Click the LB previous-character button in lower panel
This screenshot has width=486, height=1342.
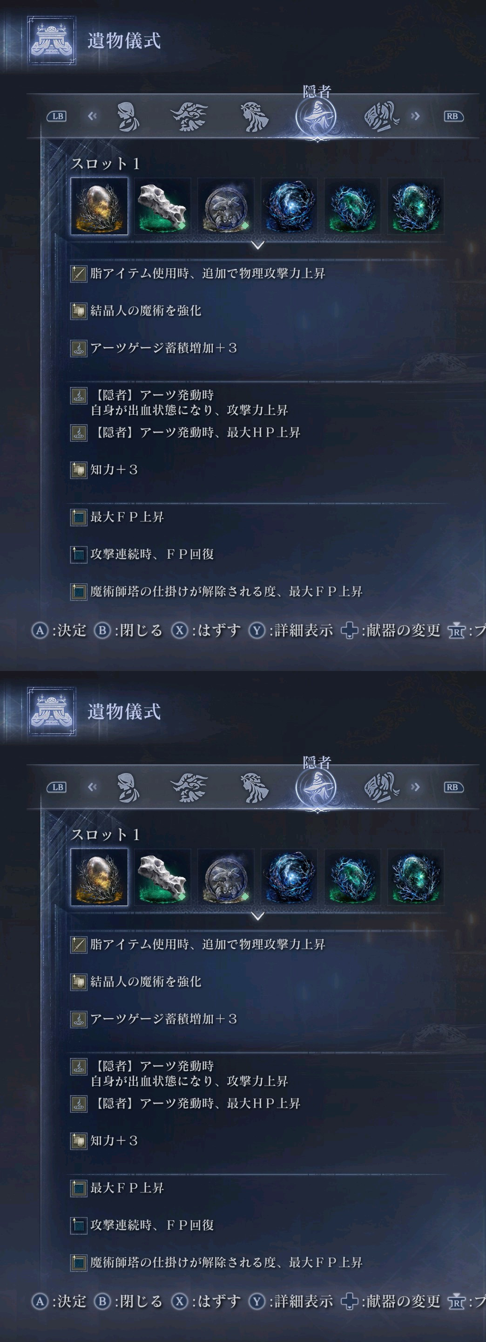pyautogui.click(x=57, y=787)
